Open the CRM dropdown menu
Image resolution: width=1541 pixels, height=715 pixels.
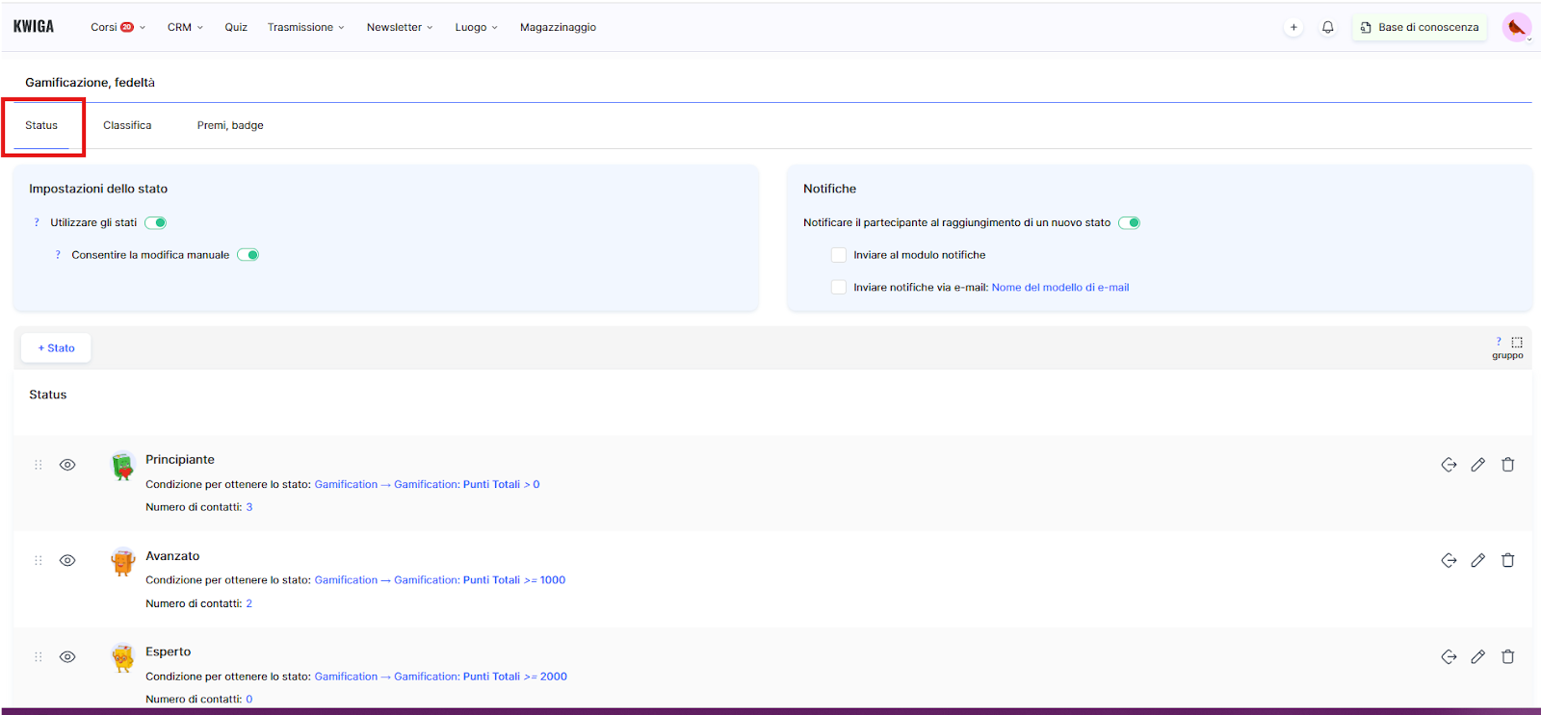pyautogui.click(x=185, y=27)
